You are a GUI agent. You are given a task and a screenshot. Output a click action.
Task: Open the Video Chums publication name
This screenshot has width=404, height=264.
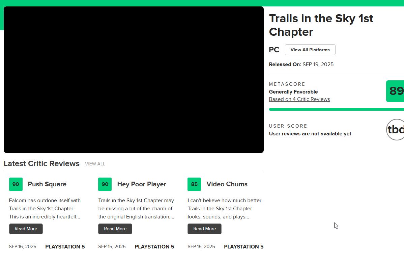point(227,184)
